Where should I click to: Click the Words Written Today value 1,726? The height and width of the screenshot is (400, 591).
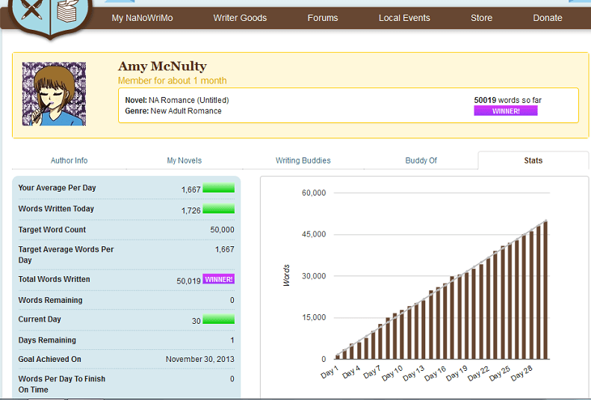[191, 210]
